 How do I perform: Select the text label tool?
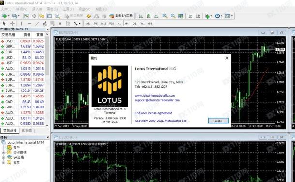pos(68,24)
